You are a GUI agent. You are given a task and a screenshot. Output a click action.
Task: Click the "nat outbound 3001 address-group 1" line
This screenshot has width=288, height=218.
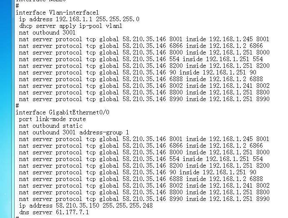(74, 132)
